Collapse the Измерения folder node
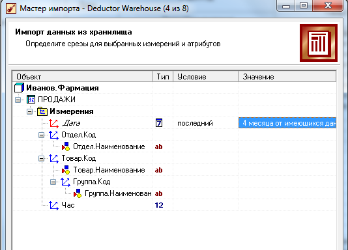This screenshot has width=348, height=250. (x=30, y=111)
